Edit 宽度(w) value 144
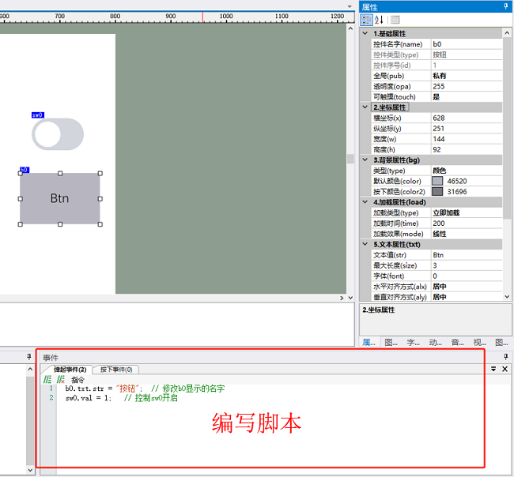 pyautogui.click(x=467, y=139)
